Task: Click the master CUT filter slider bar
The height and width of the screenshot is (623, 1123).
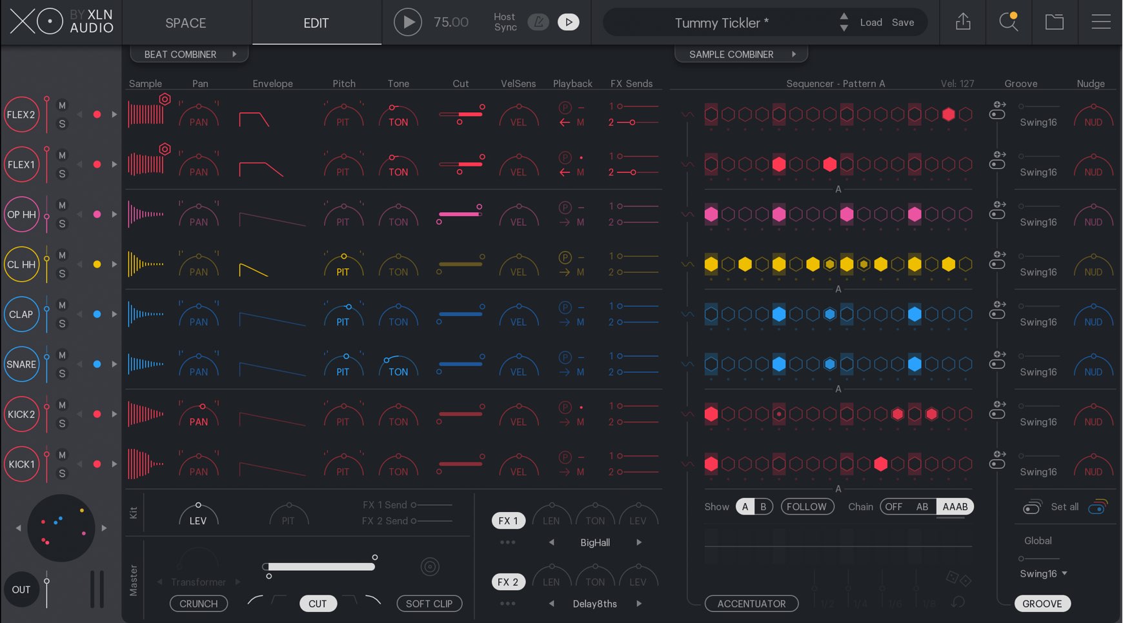Action: (x=320, y=567)
